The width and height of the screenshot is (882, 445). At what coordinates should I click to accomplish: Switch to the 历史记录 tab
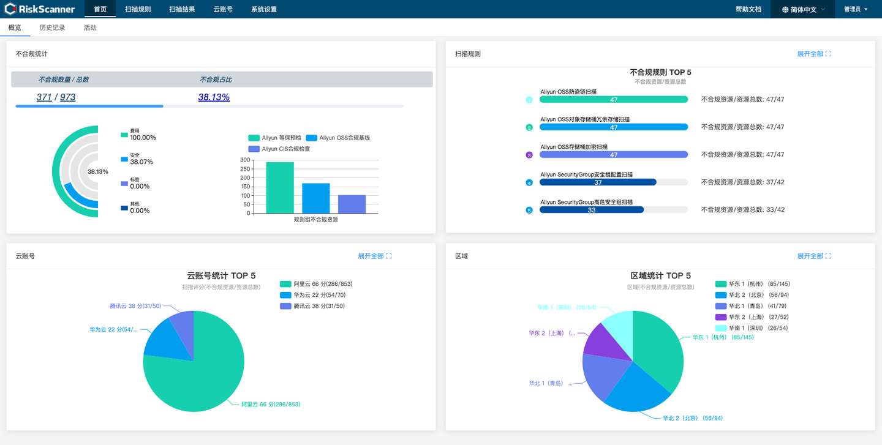(53, 27)
